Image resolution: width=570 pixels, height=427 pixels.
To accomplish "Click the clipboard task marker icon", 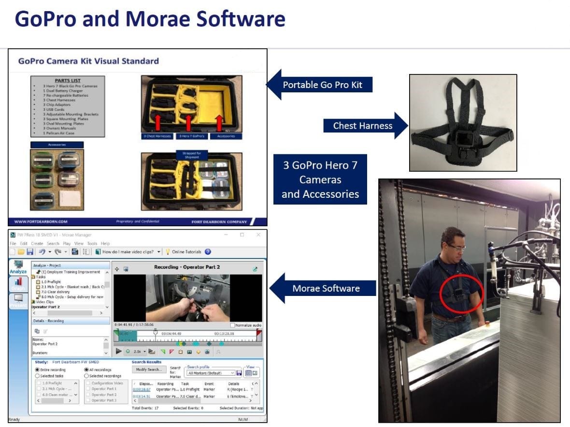I will pyautogui.click(x=181, y=352).
